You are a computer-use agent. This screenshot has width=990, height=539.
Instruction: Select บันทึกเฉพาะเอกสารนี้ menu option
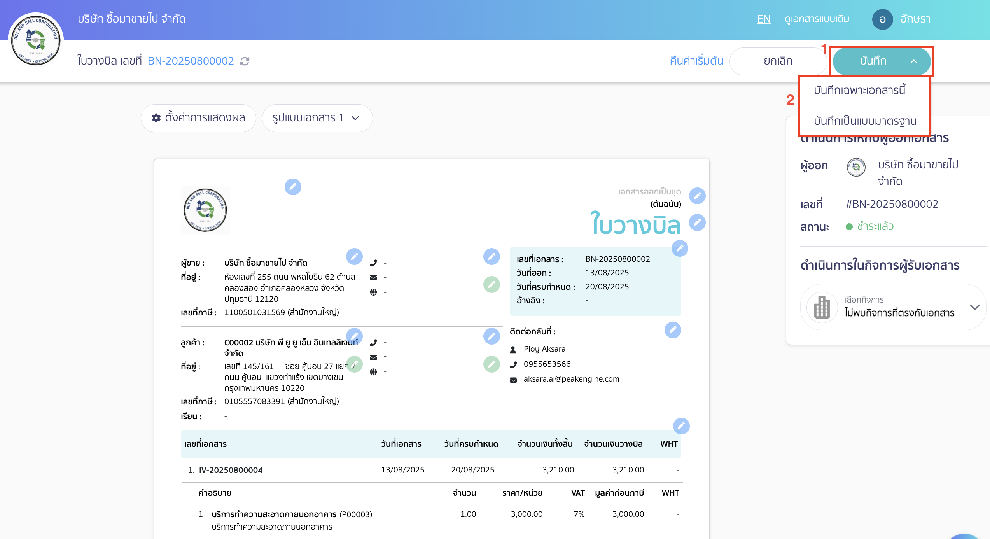pyautogui.click(x=859, y=90)
